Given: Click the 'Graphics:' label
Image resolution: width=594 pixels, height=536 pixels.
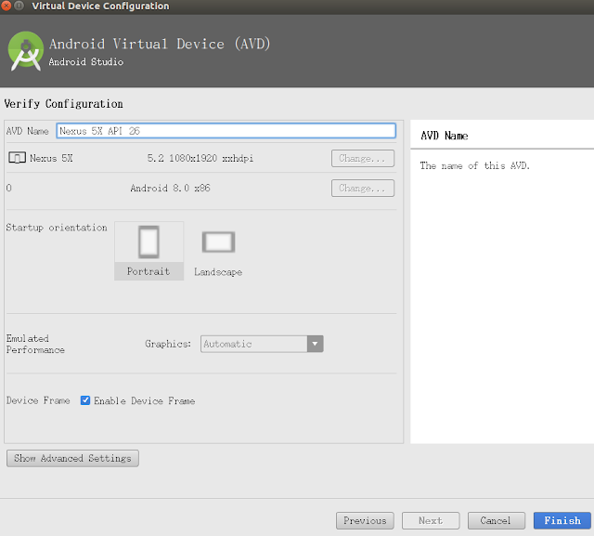Looking at the screenshot, I should pos(168,344).
